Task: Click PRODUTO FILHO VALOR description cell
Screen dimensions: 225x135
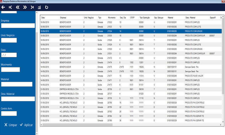Action: point(194,76)
